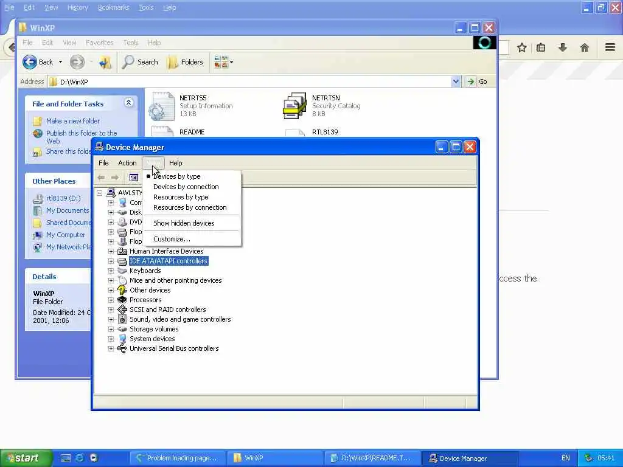
Task: Expand Keyboards node
Action: [111, 271]
